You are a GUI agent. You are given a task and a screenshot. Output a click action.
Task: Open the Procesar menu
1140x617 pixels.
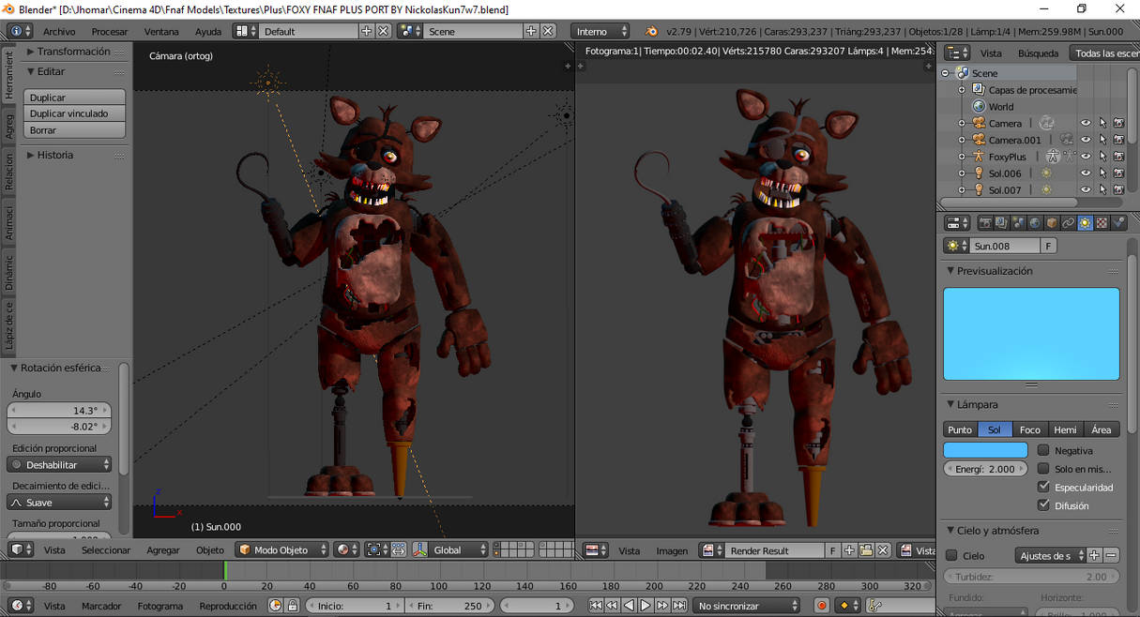(x=110, y=31)
